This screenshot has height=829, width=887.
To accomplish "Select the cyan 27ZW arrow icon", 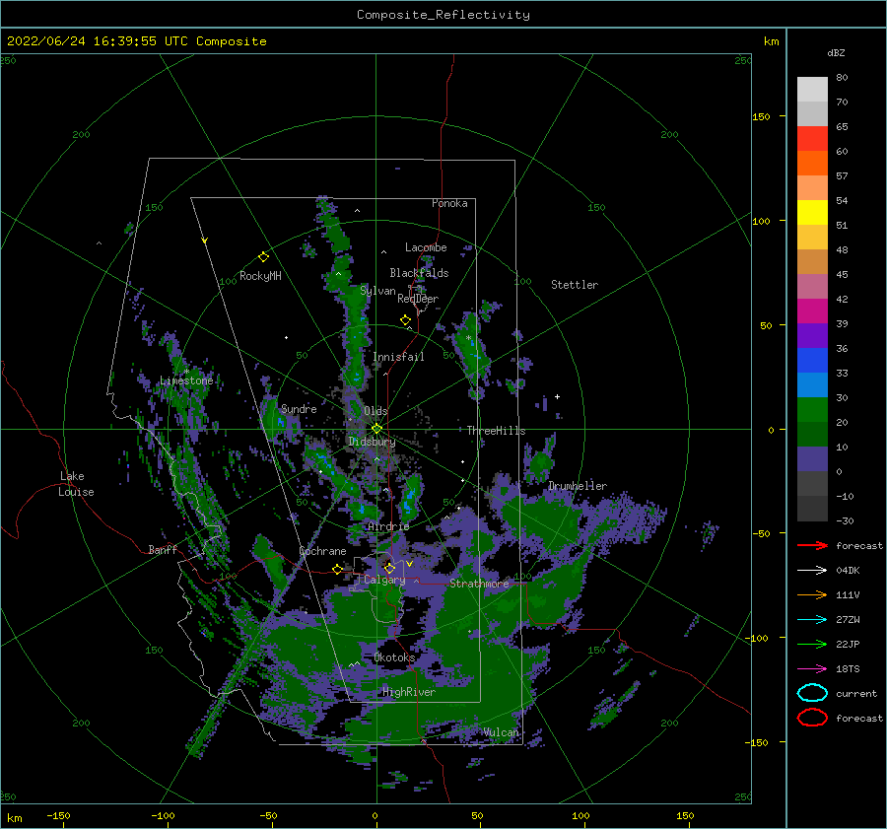I will pyautogui.click(x=812, y=620).
